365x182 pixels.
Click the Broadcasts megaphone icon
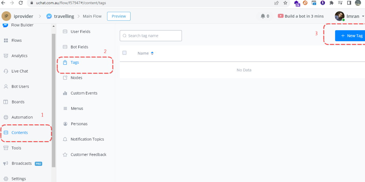point(6,163)
